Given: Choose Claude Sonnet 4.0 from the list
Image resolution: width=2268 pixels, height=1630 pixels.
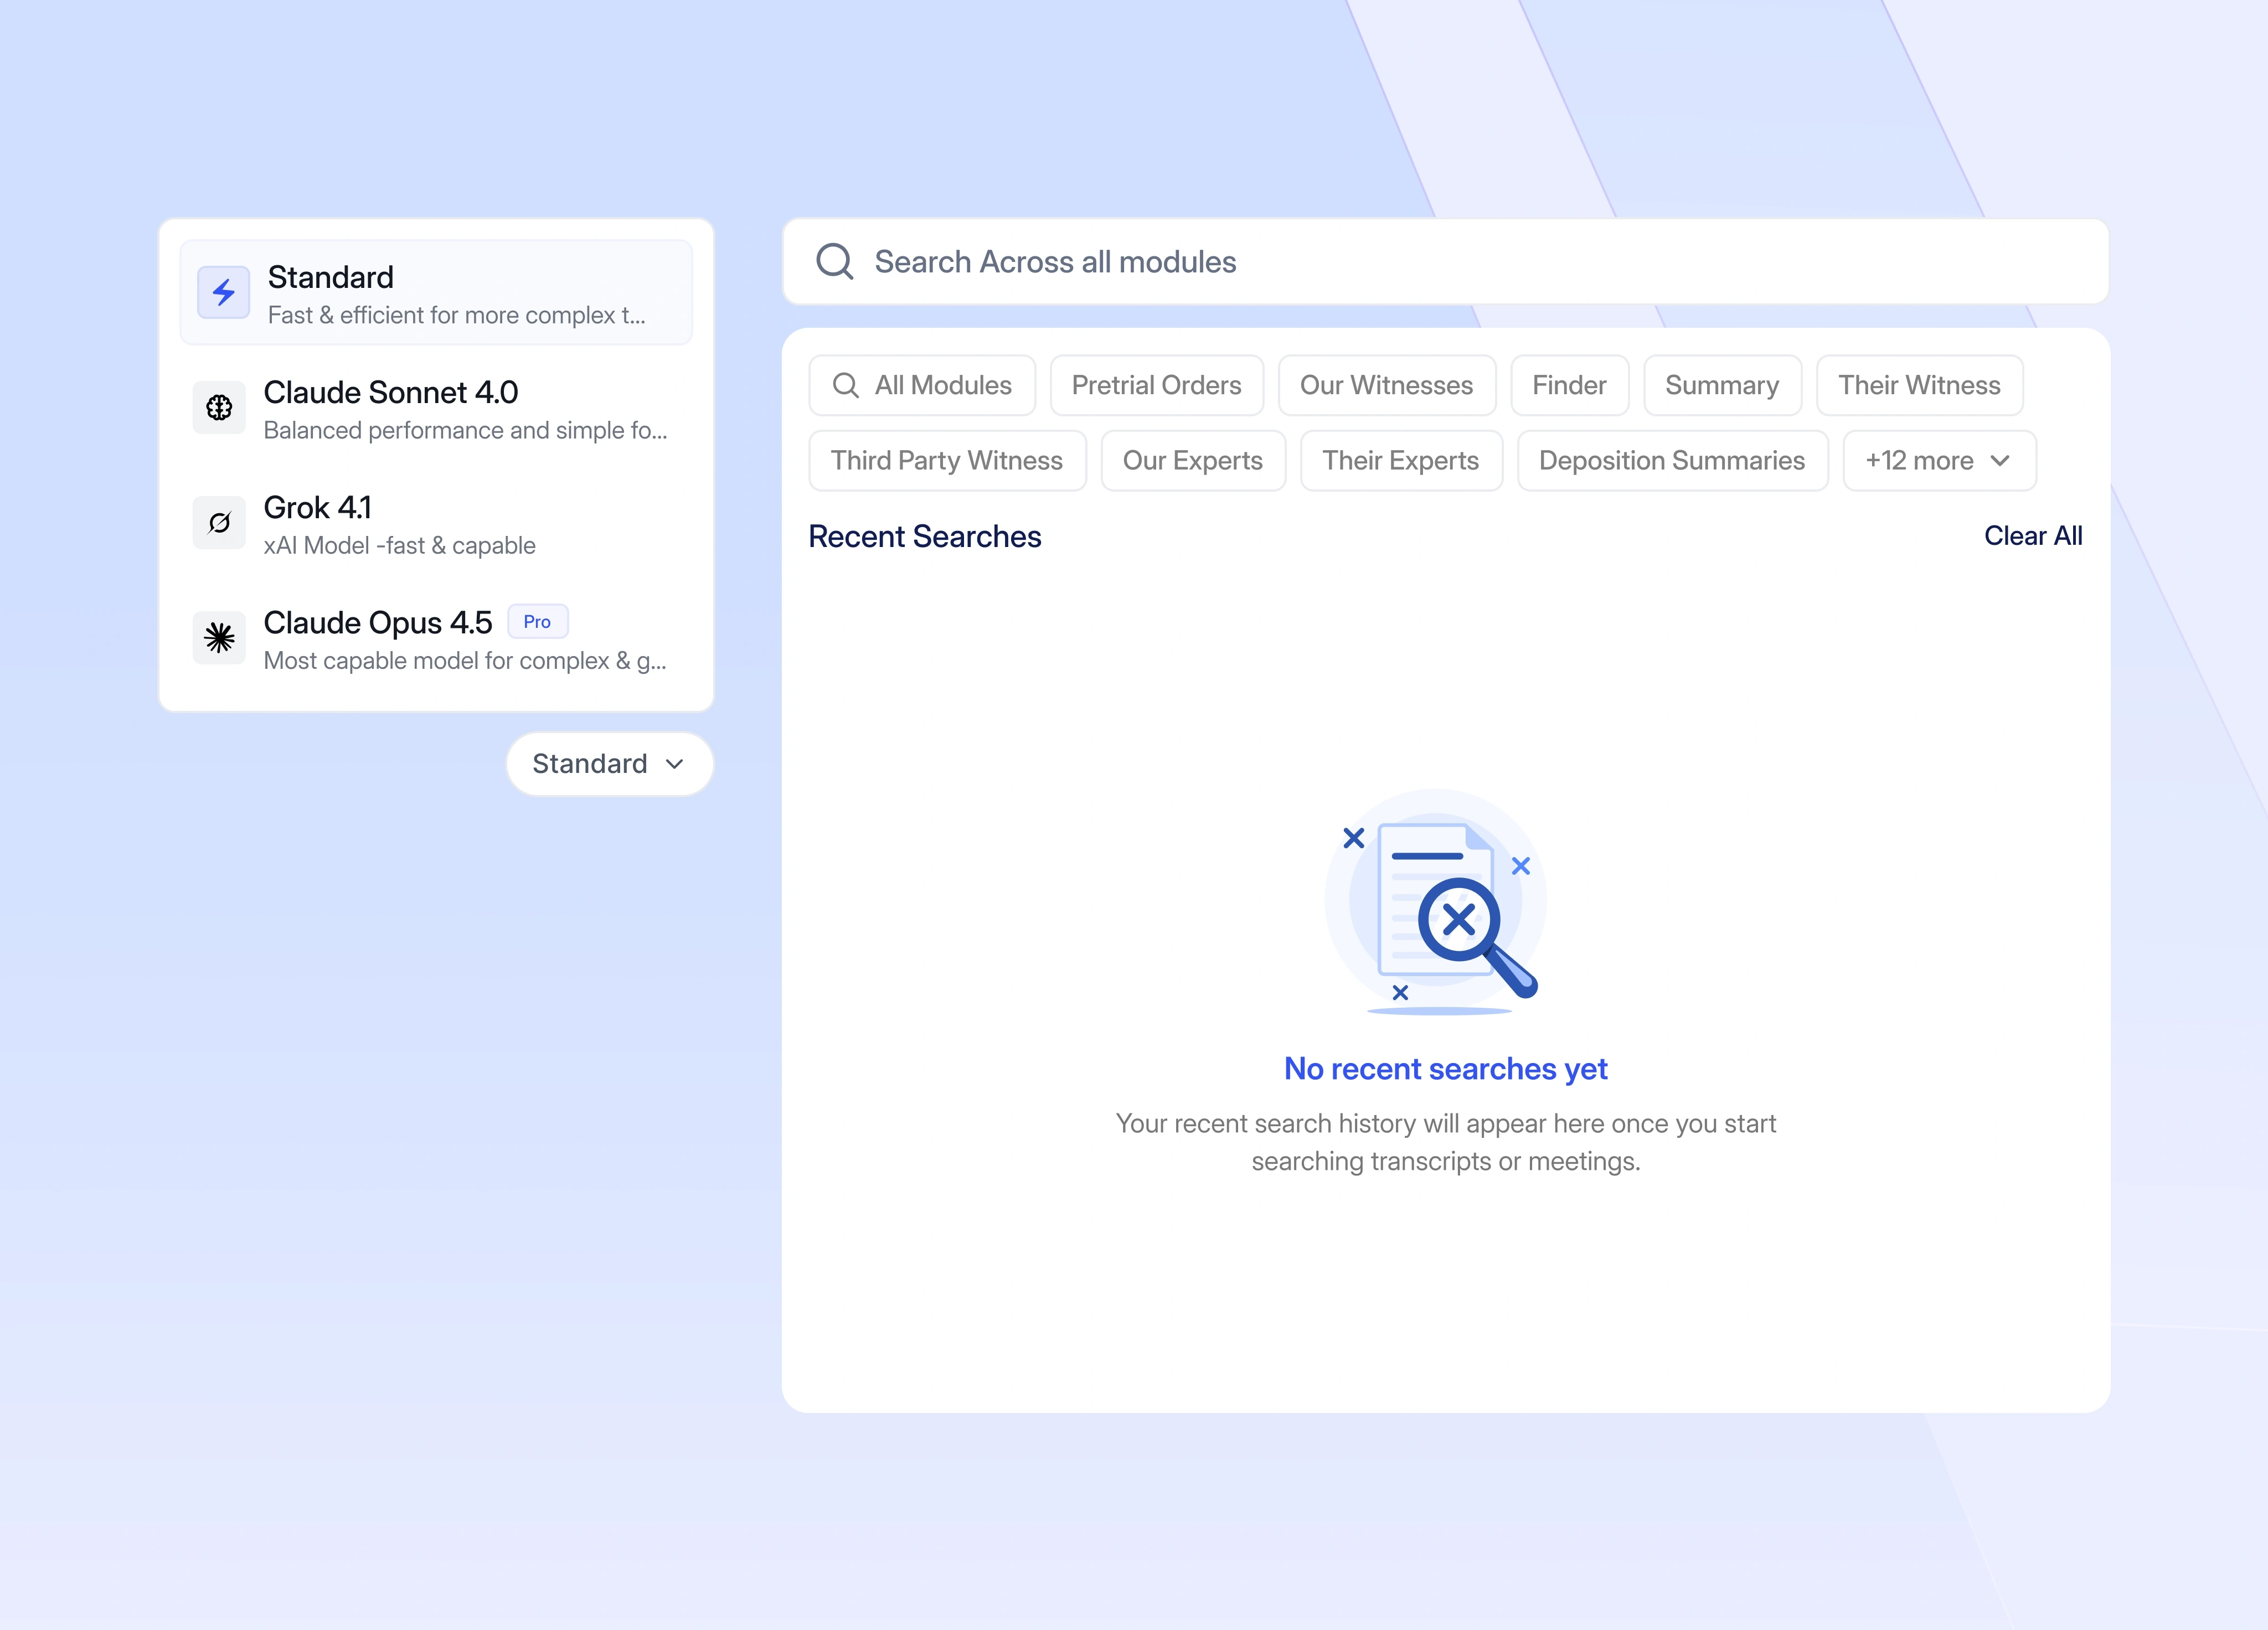Looking at the screenshot, I should [436, 409].
